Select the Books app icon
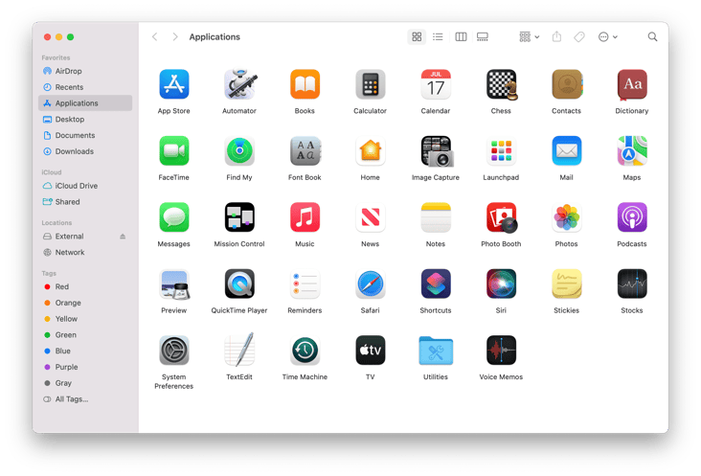The width and height of the screenshot is (701, 476). pyautogui.click(x=305, y=84)
